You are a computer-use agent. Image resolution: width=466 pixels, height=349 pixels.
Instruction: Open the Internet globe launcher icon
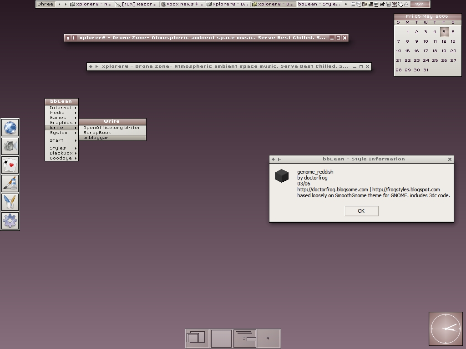click(x=10, y=128)
